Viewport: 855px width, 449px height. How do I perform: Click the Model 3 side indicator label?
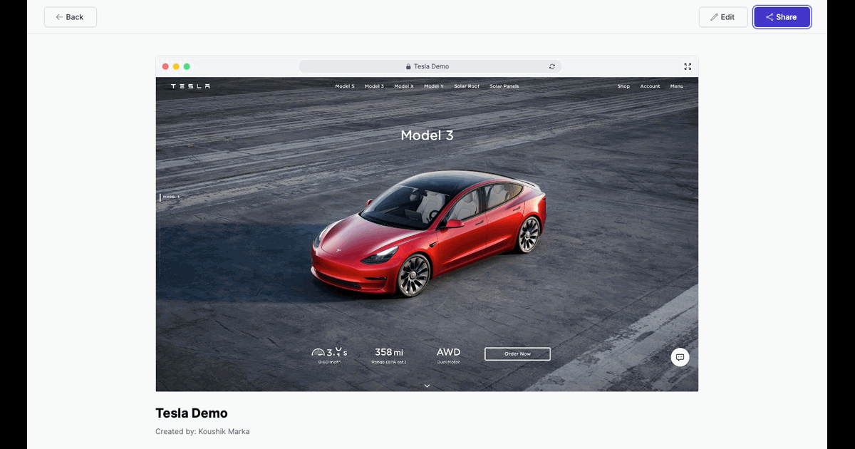point(171,197)
